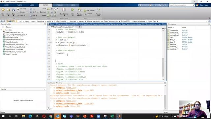The width and height of the screenshot is (211, 119).
Task: Open the Print dropdown
Action: point(21,16)
